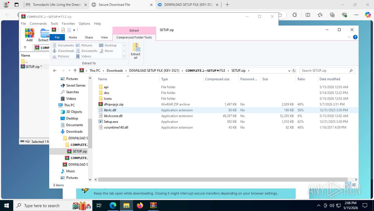Open the Customize Quick Access Toolbar arrow
The height and width of the screenshot is (211, 374).
click(x=74, y=30)
